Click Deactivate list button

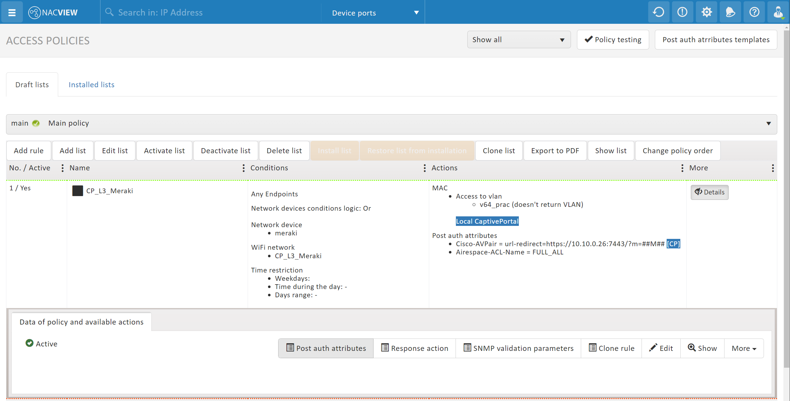coord(226,151)
